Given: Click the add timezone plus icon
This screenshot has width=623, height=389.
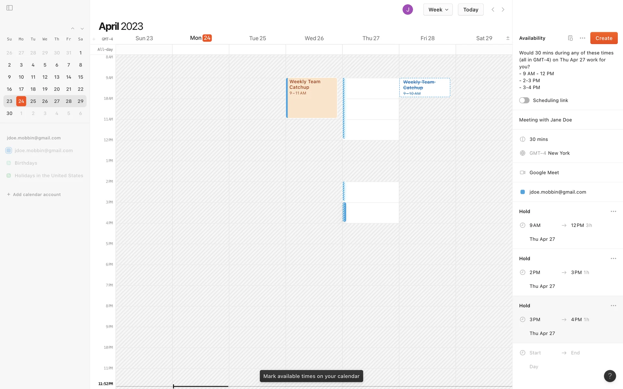Looking at the screenshot, I should click(x=94, y=39).
